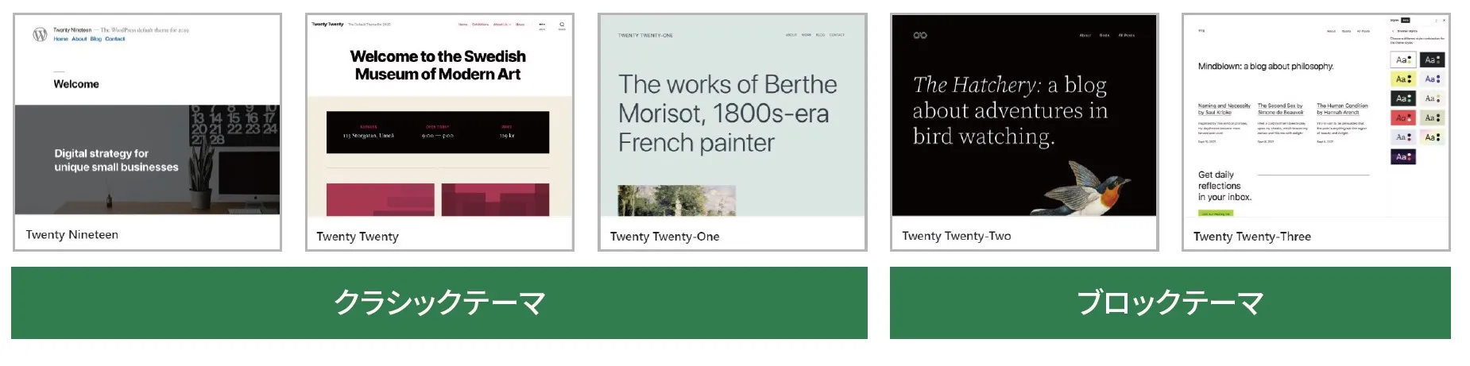This screenshot has width=1470, height=366.
Task: Click the green subscribe button in Twenty Twenty-Three
Action: click(1215, 213)
